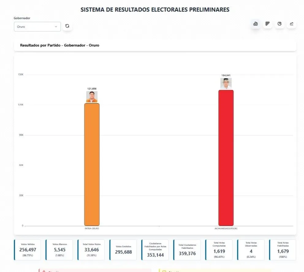Select the Votos Blancos stat card
This screenshot has width=304, height=272.
pyautogui.click(x=59, y=250)
